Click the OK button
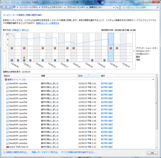The image size is (161, 158). pos(152,153)
